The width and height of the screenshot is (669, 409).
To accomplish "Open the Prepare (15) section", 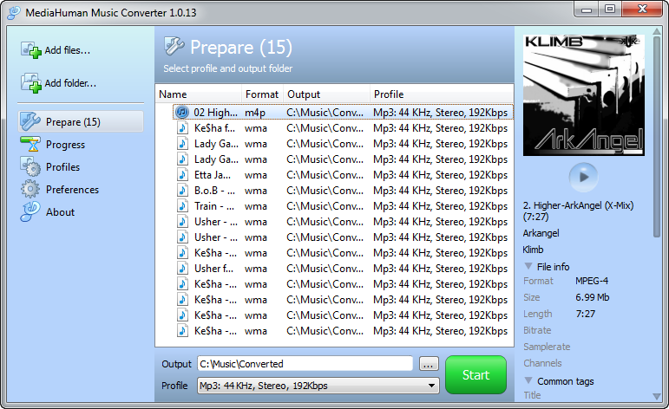I will (81, 122).
